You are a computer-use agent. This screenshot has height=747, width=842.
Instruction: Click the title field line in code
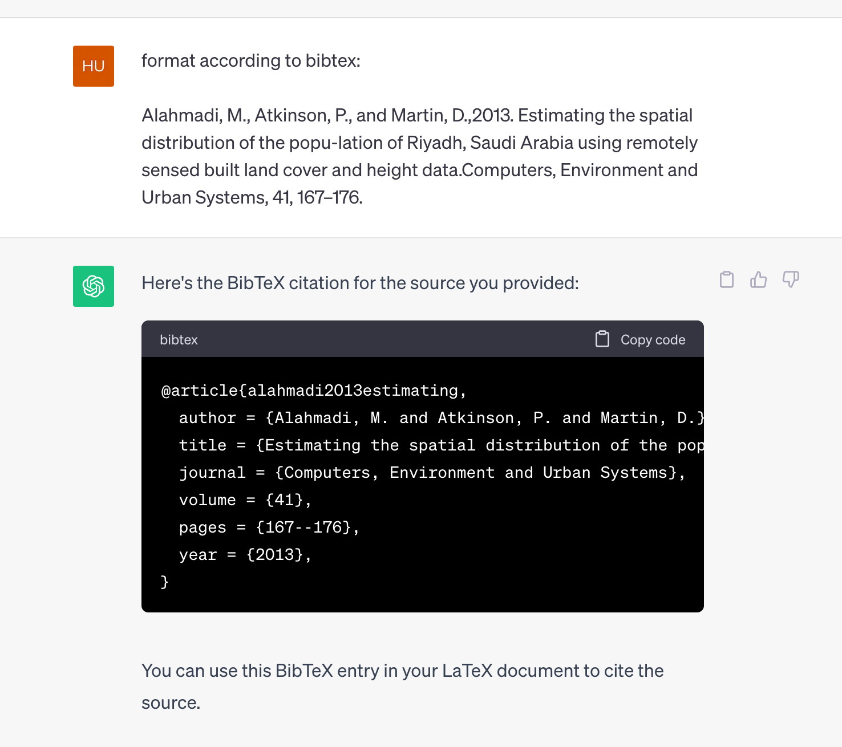pyautogui.click(x=442, y=445)
